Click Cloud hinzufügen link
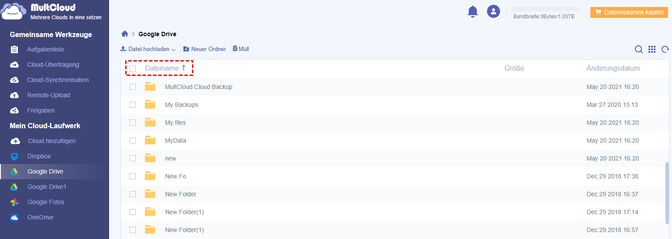This screenshot has height=239, width=672. [x=51, y=141]
